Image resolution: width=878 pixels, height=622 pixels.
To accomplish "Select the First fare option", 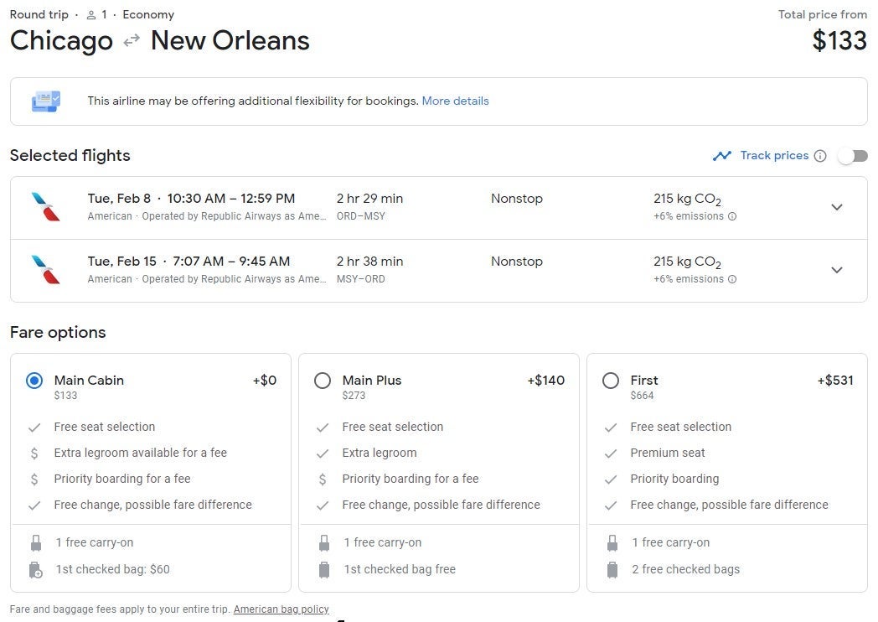I will [x=611, y=381].
